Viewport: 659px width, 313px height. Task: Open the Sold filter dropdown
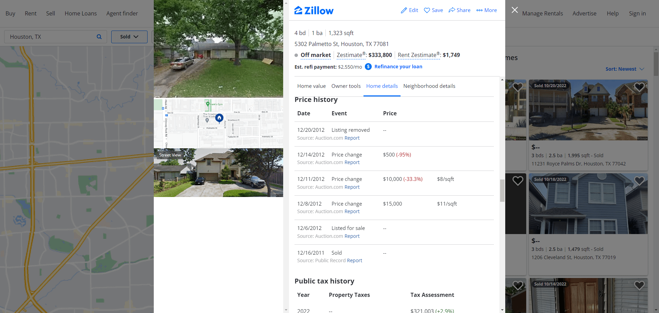coord(129,37)
